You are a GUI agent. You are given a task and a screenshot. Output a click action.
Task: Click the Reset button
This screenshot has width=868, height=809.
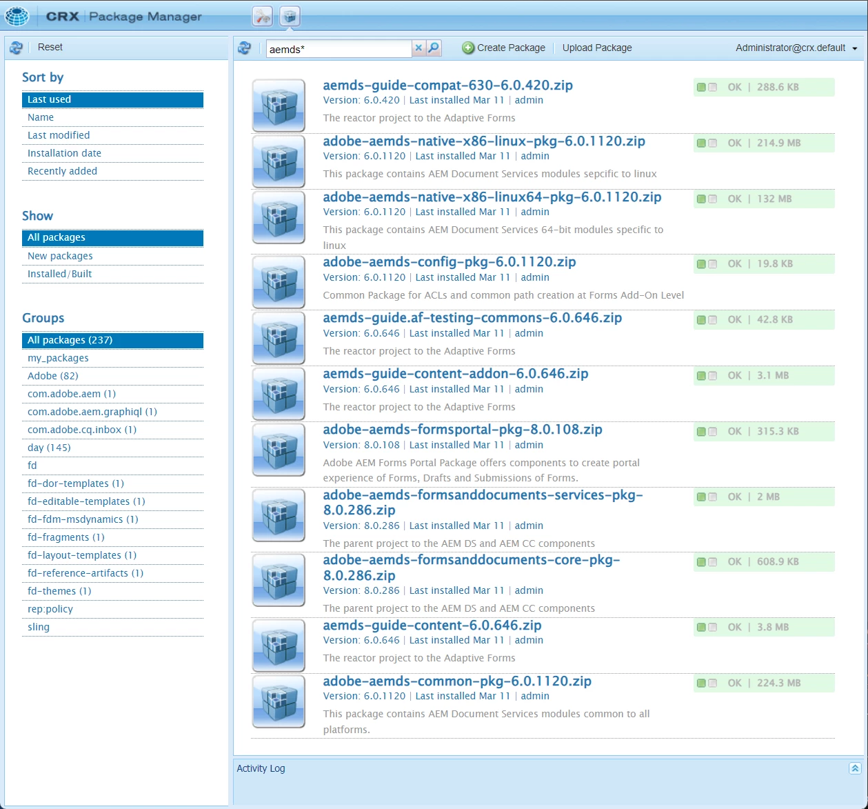pyautogui.click(x=50, y=47)
